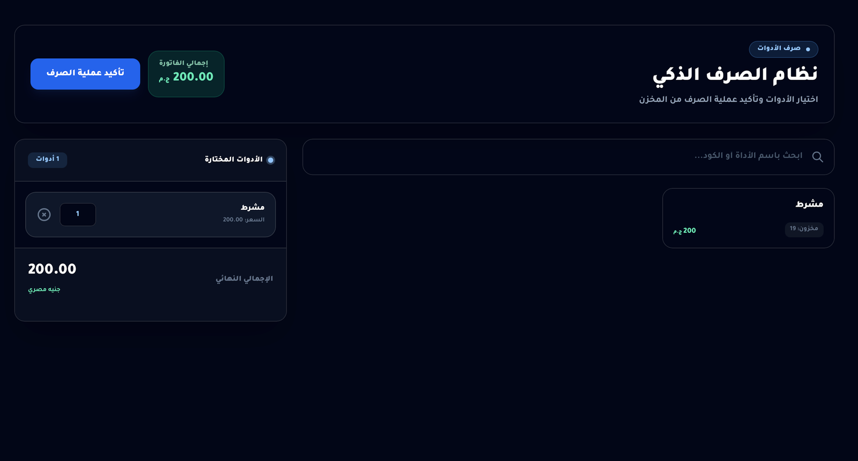Edit the quantity field for مشرط
The width and height of the screenshot is (858, 461).
pos(78,214)
